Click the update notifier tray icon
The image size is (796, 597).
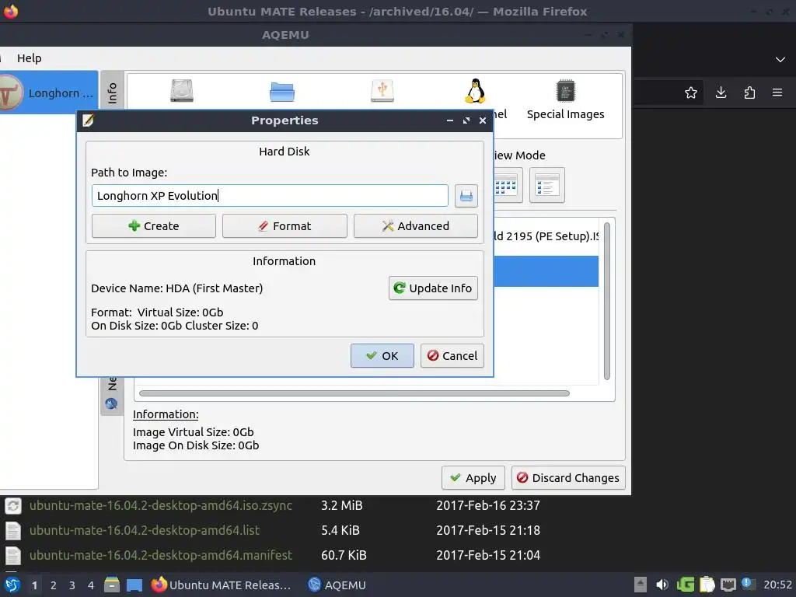(x=749, y=584)
